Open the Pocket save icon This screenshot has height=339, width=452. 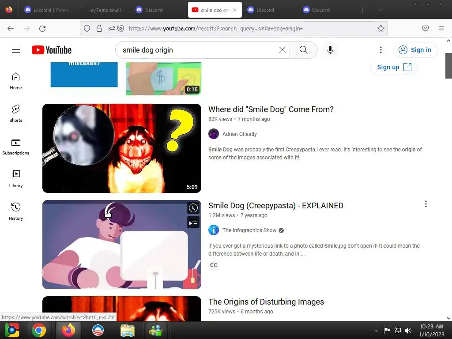[x=426, y=28]
